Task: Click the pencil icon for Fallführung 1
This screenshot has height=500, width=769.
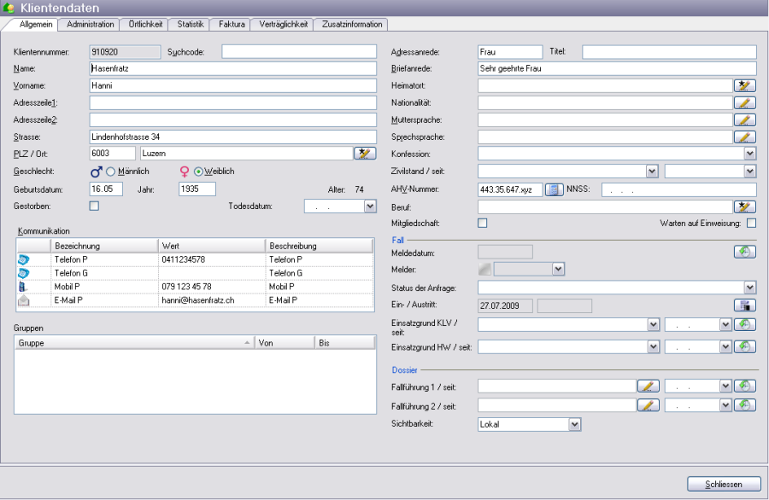Action: tap(649, 386)
